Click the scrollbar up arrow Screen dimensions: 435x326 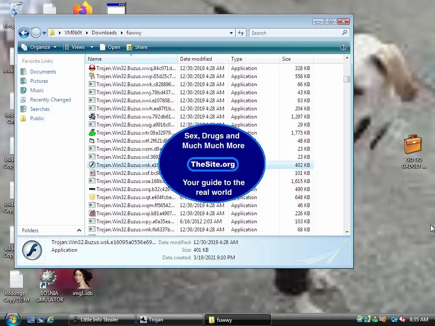(347, 58)
